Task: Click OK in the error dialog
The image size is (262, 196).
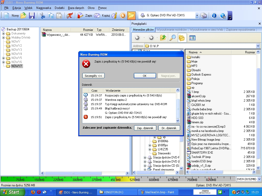Action: coord(145,76)
